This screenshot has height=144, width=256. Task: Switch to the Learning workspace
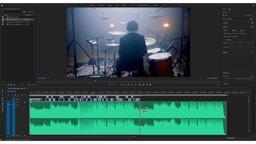(x=92, y=5)
